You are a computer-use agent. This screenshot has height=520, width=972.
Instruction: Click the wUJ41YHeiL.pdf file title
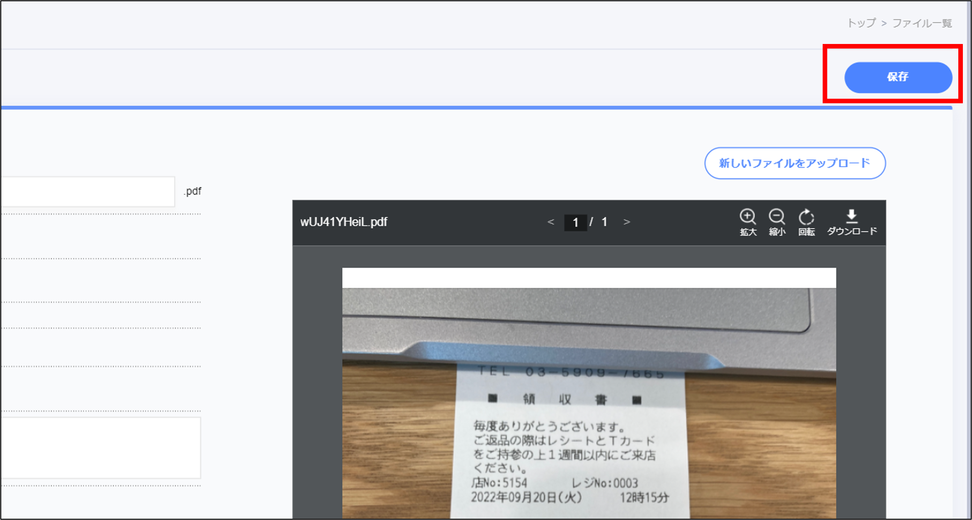pyautogui.click(x=344, y=222)
